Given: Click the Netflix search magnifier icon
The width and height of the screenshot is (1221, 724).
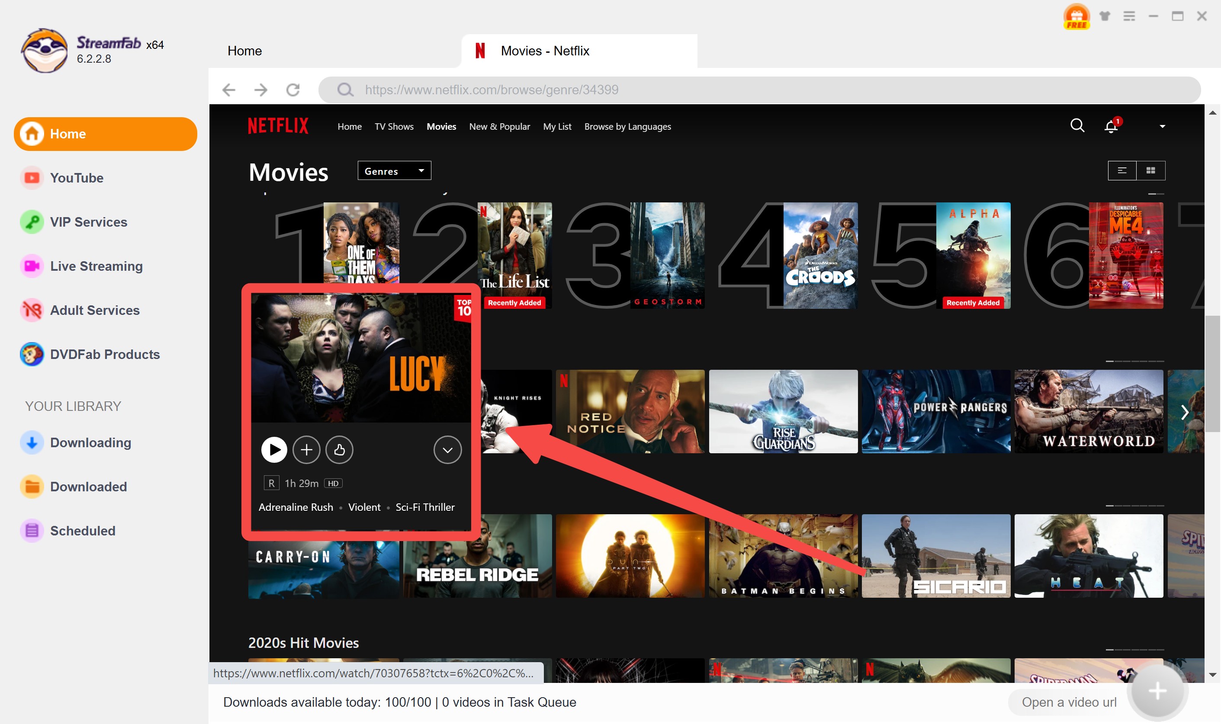Looking at the screenshot, I should pyautogui.click(x=1077, y=126).
